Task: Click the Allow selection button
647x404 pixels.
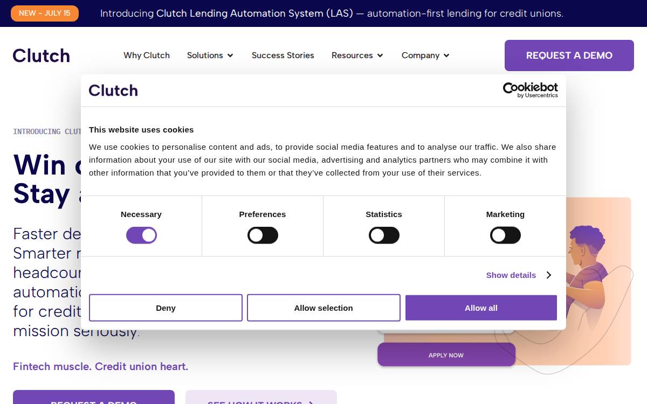Action: pos(323,308)
